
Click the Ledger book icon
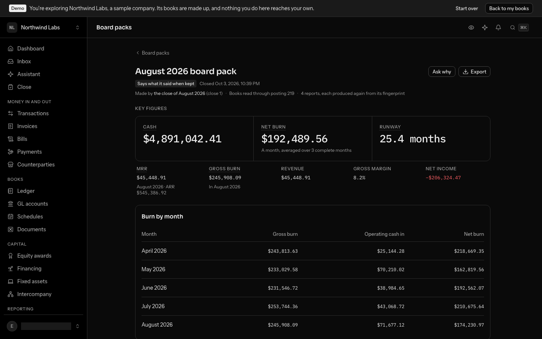click(11, 191)
